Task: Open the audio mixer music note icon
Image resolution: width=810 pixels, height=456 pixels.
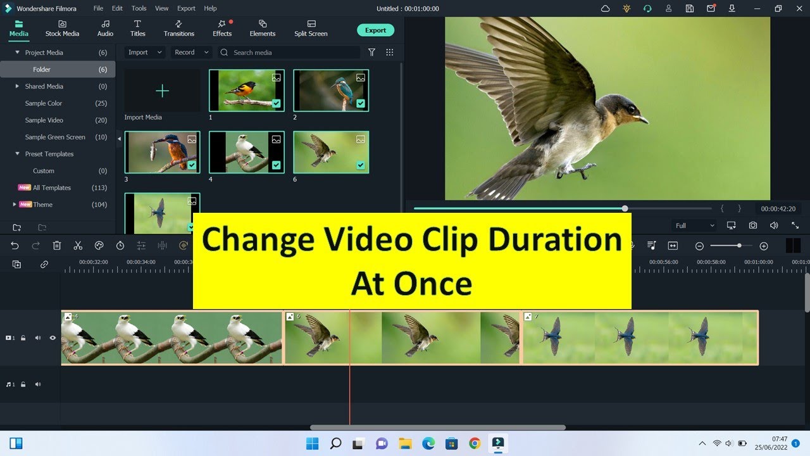Action: coord(652,246)
